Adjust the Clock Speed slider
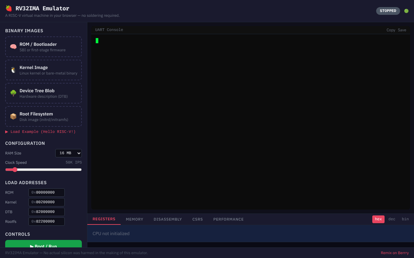Viewport: 414px width, 258px height. (x=43, y=170)
